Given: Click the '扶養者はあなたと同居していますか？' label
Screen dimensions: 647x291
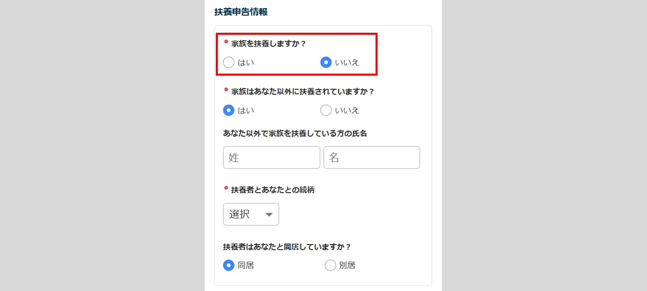Looking at the screenshot, I should (x=287, y=247).
